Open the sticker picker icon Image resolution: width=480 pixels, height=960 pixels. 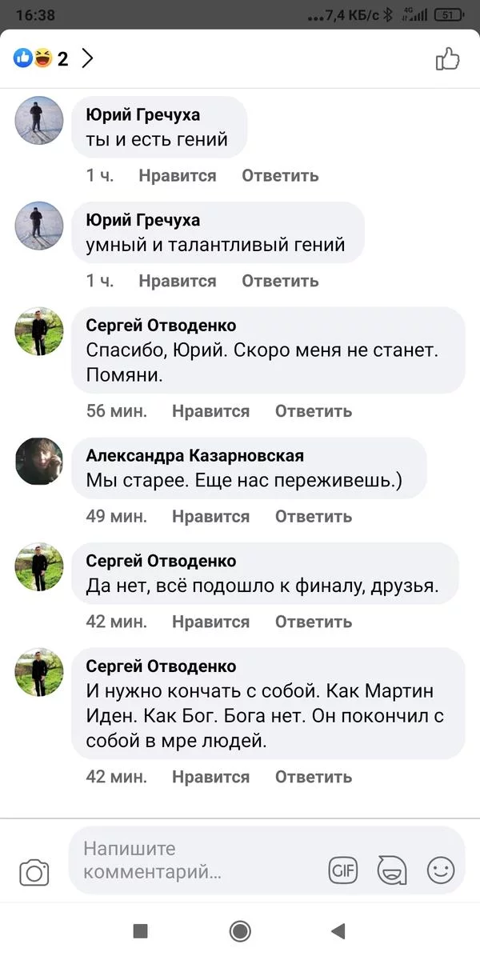[x=392, y=870]
